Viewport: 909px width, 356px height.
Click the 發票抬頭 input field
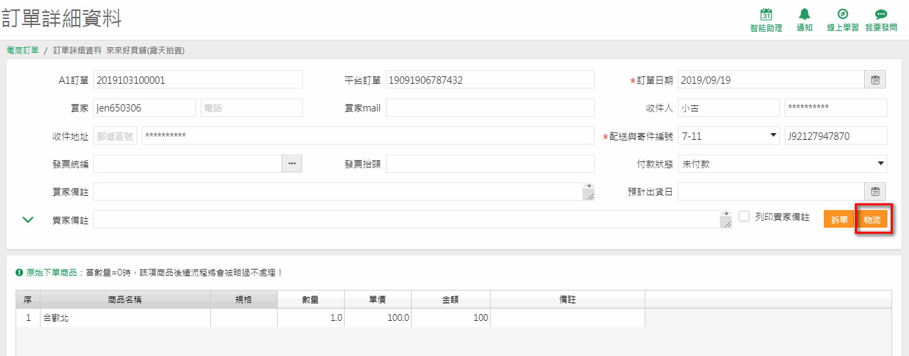tap(490, 163)
